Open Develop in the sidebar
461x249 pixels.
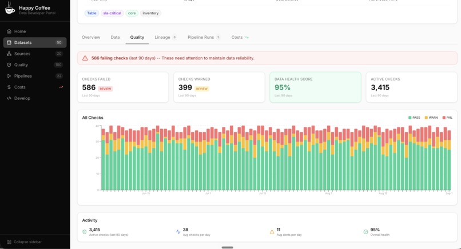(x=35, y=98)
